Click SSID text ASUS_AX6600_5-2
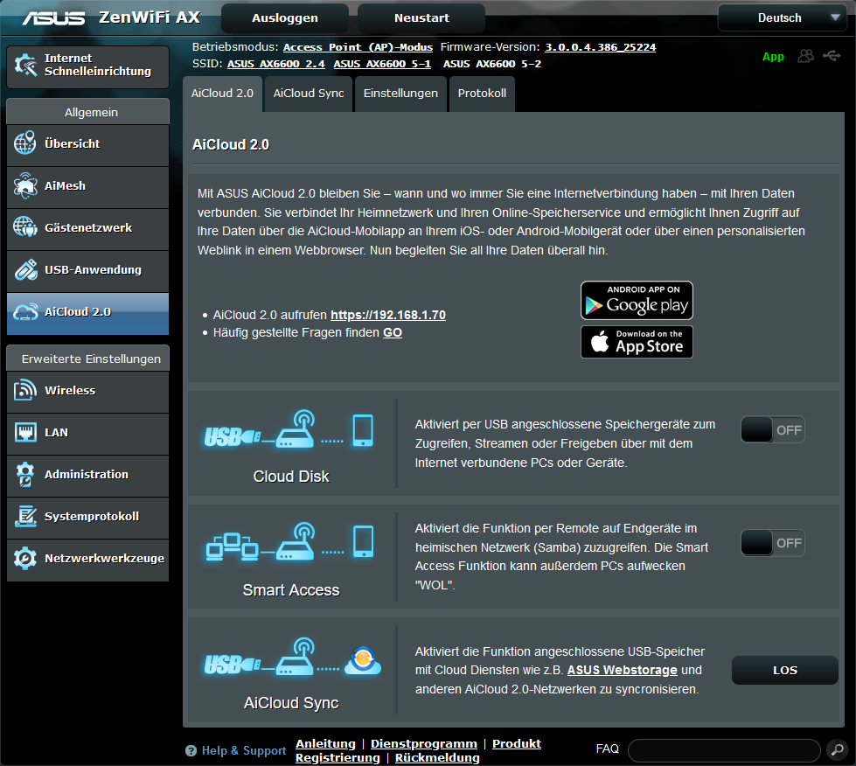This screenshot has width=856, height=766. (492, 64)
